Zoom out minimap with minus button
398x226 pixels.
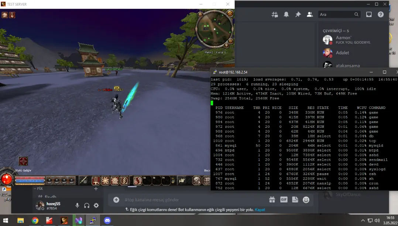pos(231,41)
